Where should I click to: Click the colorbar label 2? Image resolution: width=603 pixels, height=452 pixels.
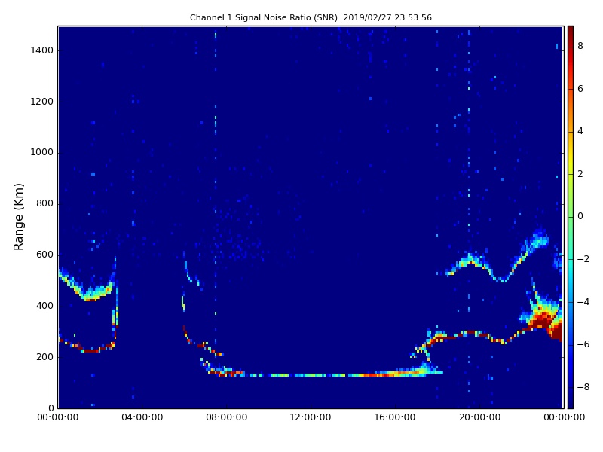point(580,174)
